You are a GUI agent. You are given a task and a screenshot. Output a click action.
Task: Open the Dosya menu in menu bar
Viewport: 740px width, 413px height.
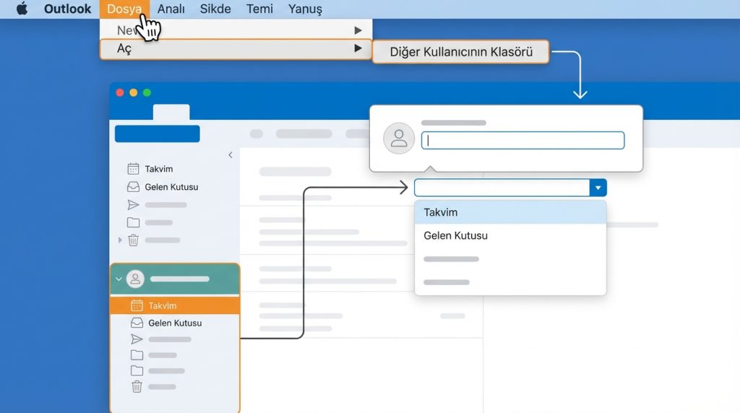[x=124, y=9]
